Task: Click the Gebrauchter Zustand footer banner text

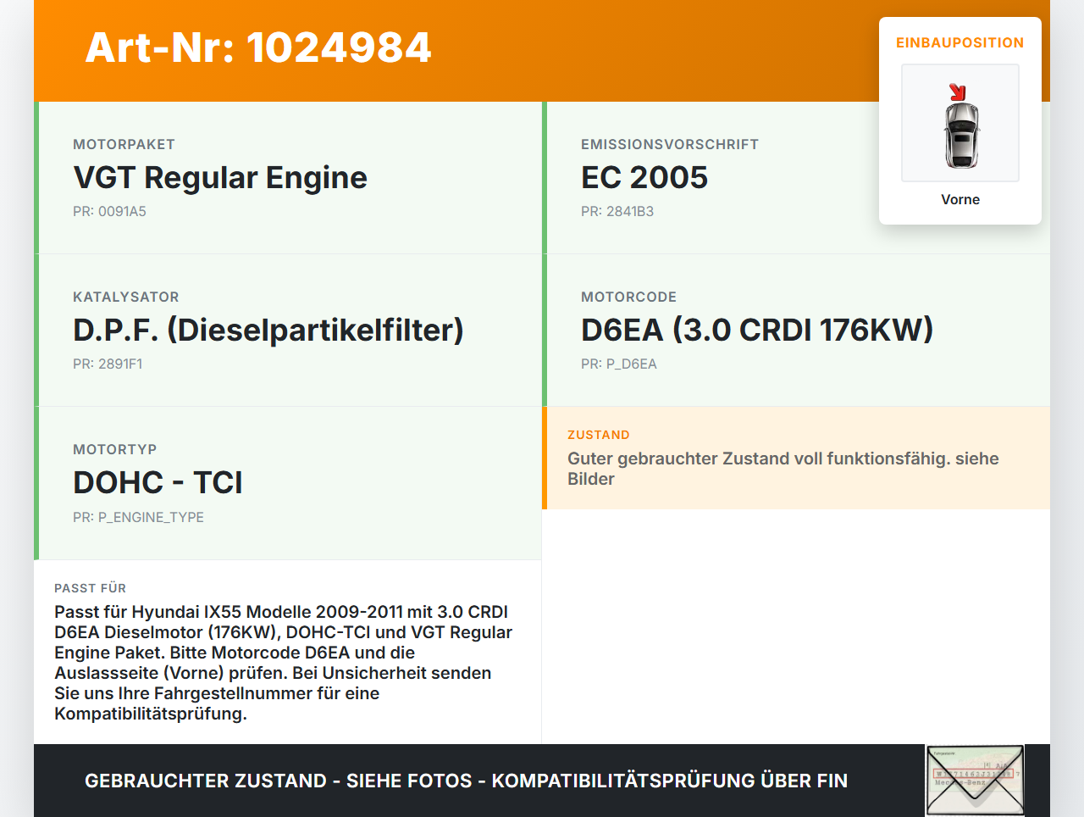Action: pos(466,781)
